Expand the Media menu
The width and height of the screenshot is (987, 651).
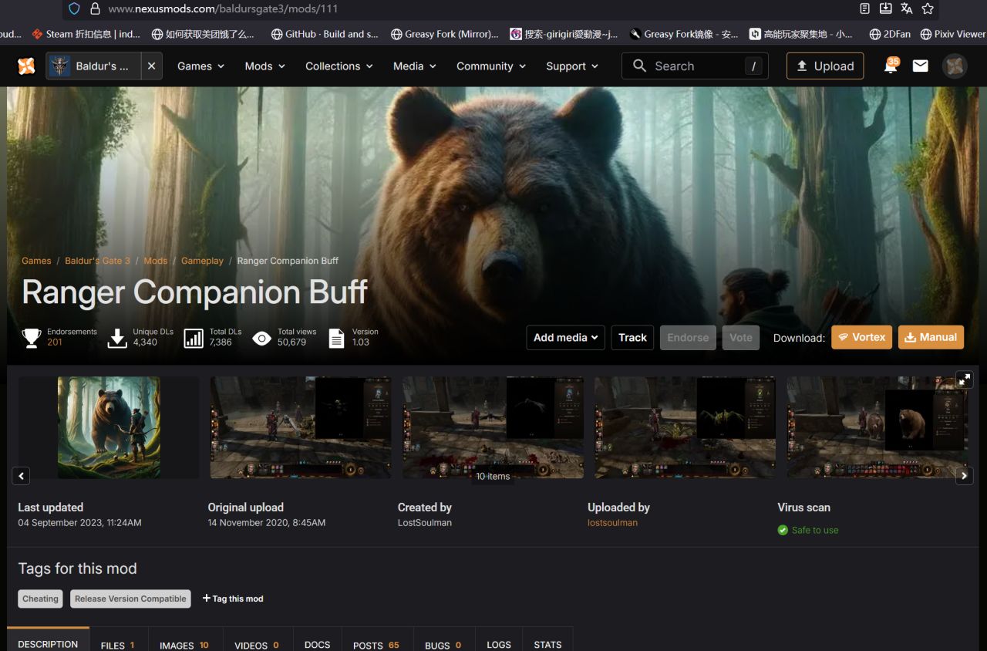[x=415, y=66]
